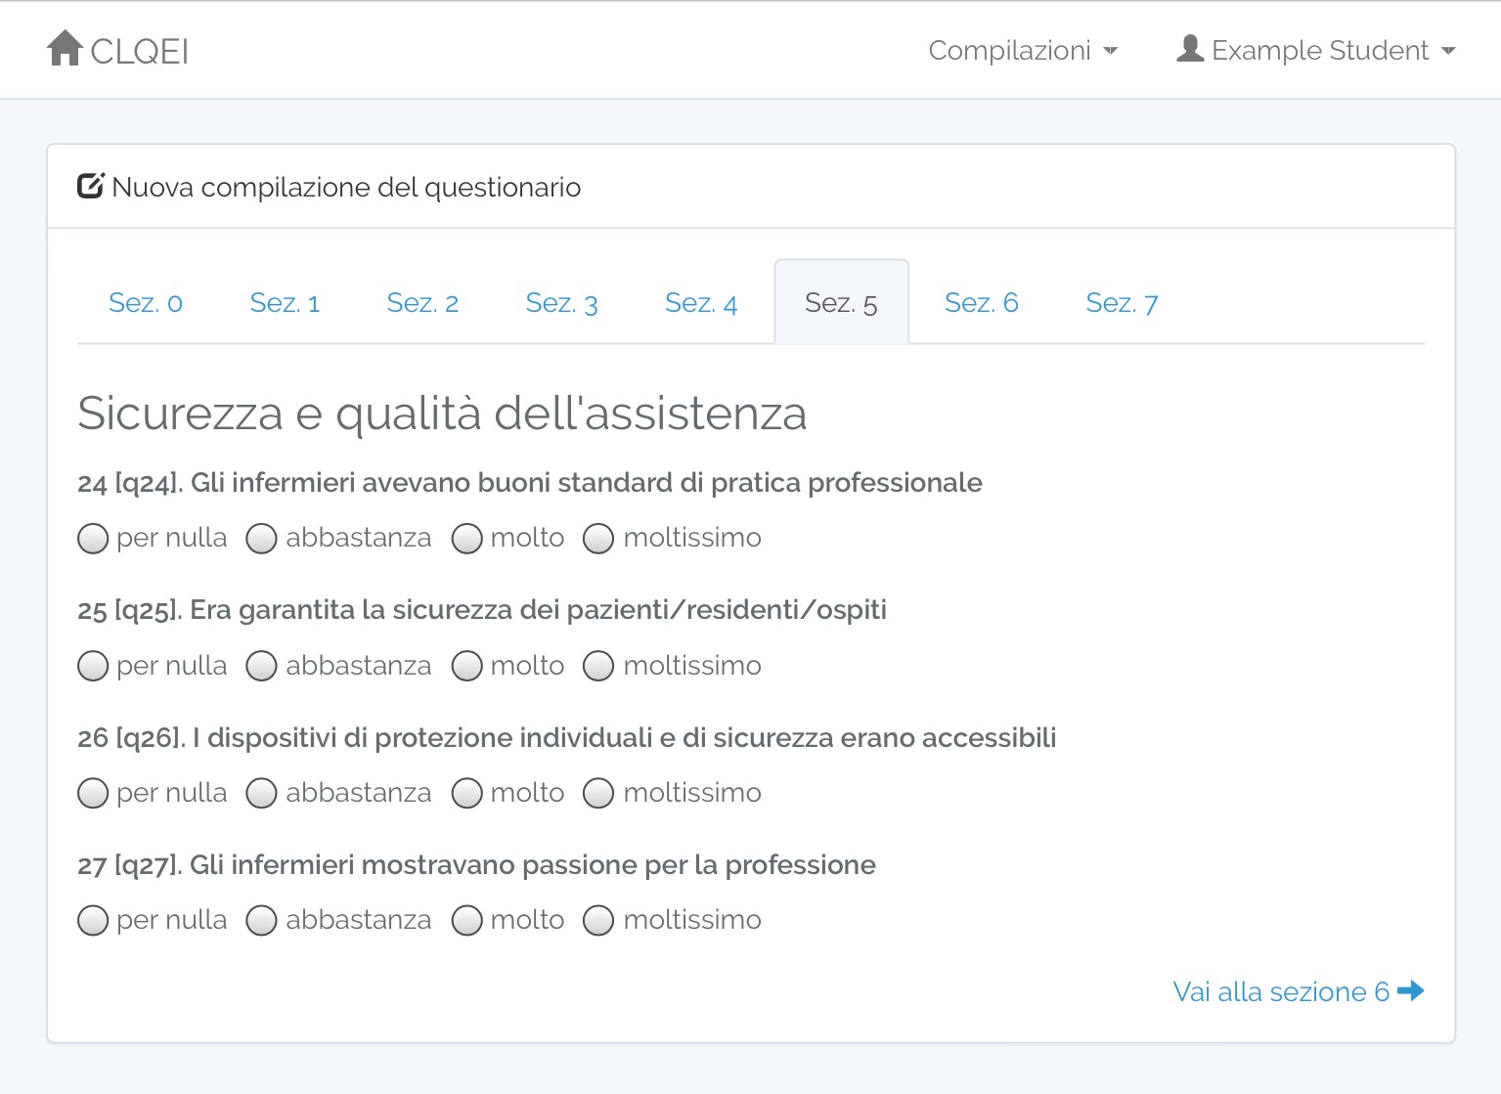Click question text '25 [q25]' about sicurezza
The image size is (1501, 1094).
tap(482, 610)
